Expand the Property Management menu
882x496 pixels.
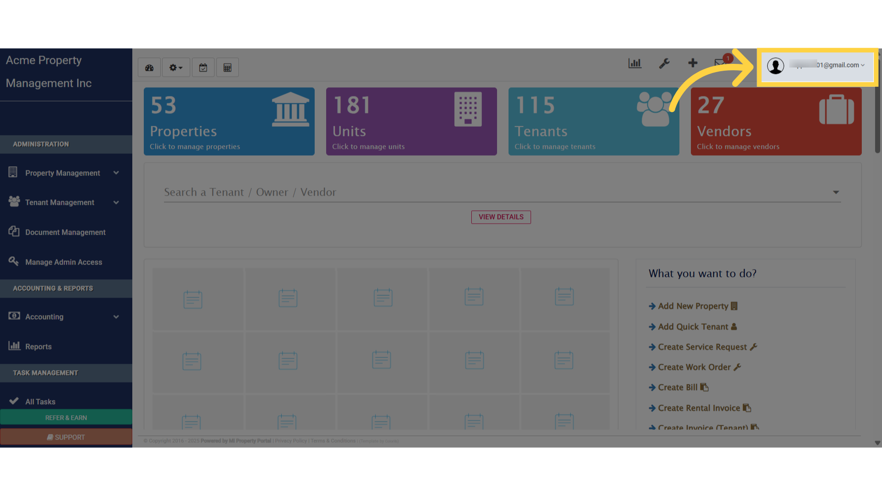62,173
